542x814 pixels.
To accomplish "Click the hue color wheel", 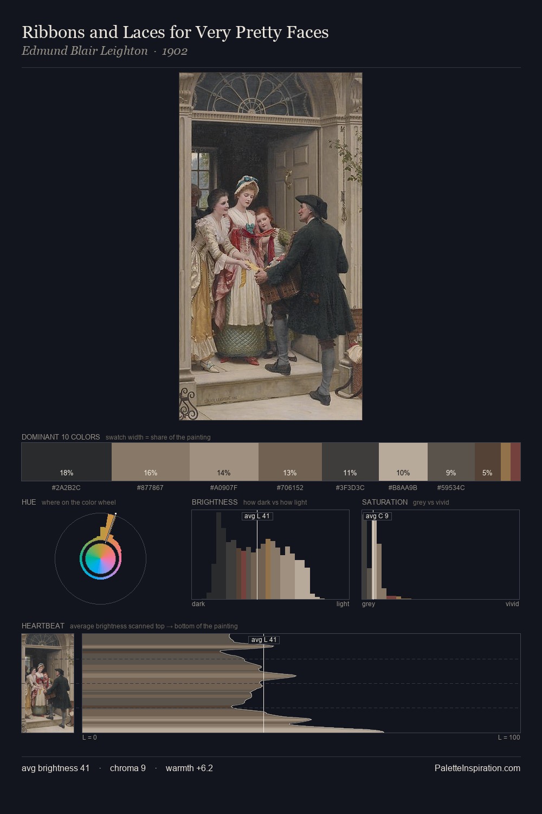I will (x=100, y=558).
